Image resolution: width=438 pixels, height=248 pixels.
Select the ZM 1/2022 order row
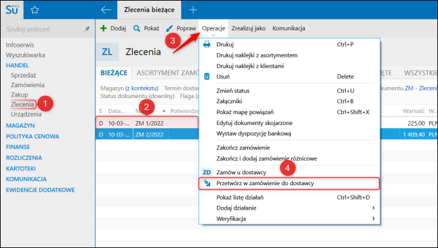tap(147, 123)
